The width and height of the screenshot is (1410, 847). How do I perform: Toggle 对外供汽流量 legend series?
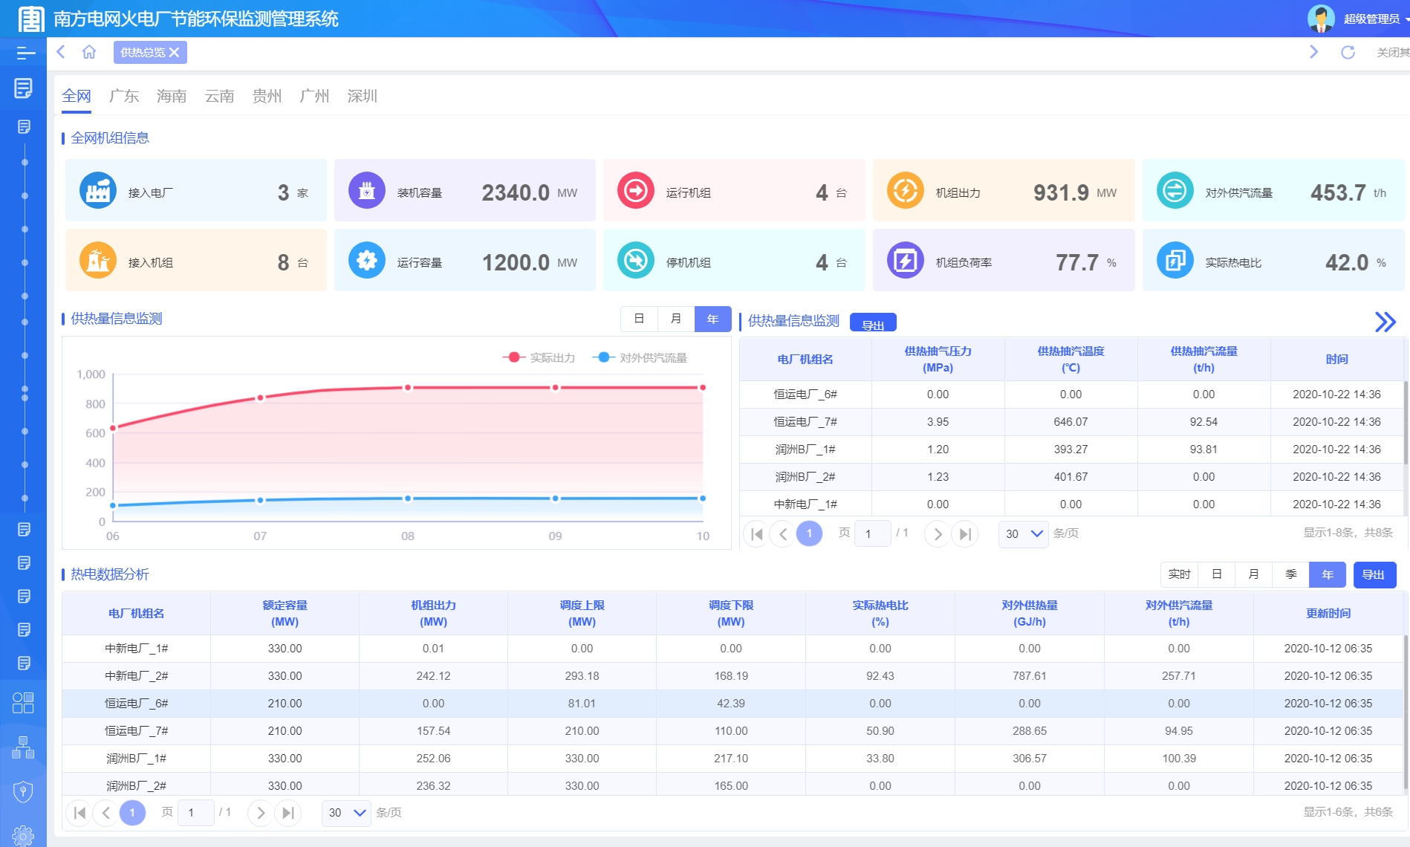coord(640,357)
